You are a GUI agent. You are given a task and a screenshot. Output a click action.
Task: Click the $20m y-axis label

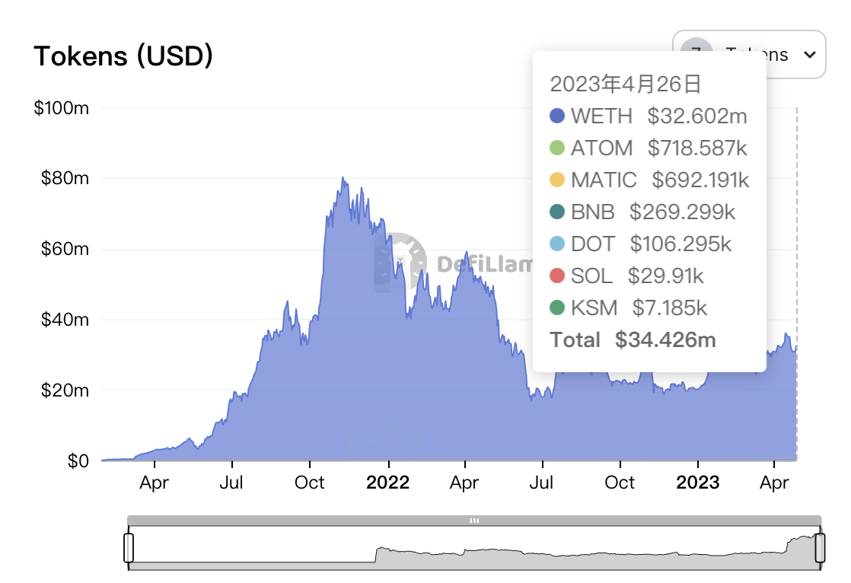[65, 390]
